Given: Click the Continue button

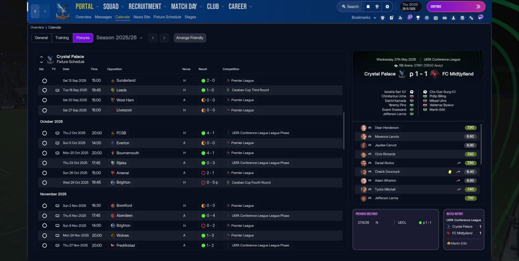Looking at the screenshot, I should pyautogui.click(x=456, y=6).
